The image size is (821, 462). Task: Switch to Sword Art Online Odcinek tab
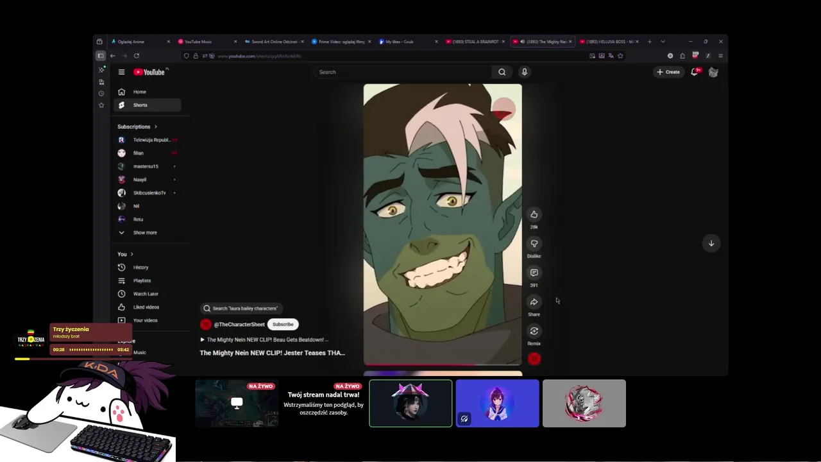pyautogui.click(x=274, y=42)
